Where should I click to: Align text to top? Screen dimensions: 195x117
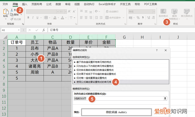coord(81,11)
